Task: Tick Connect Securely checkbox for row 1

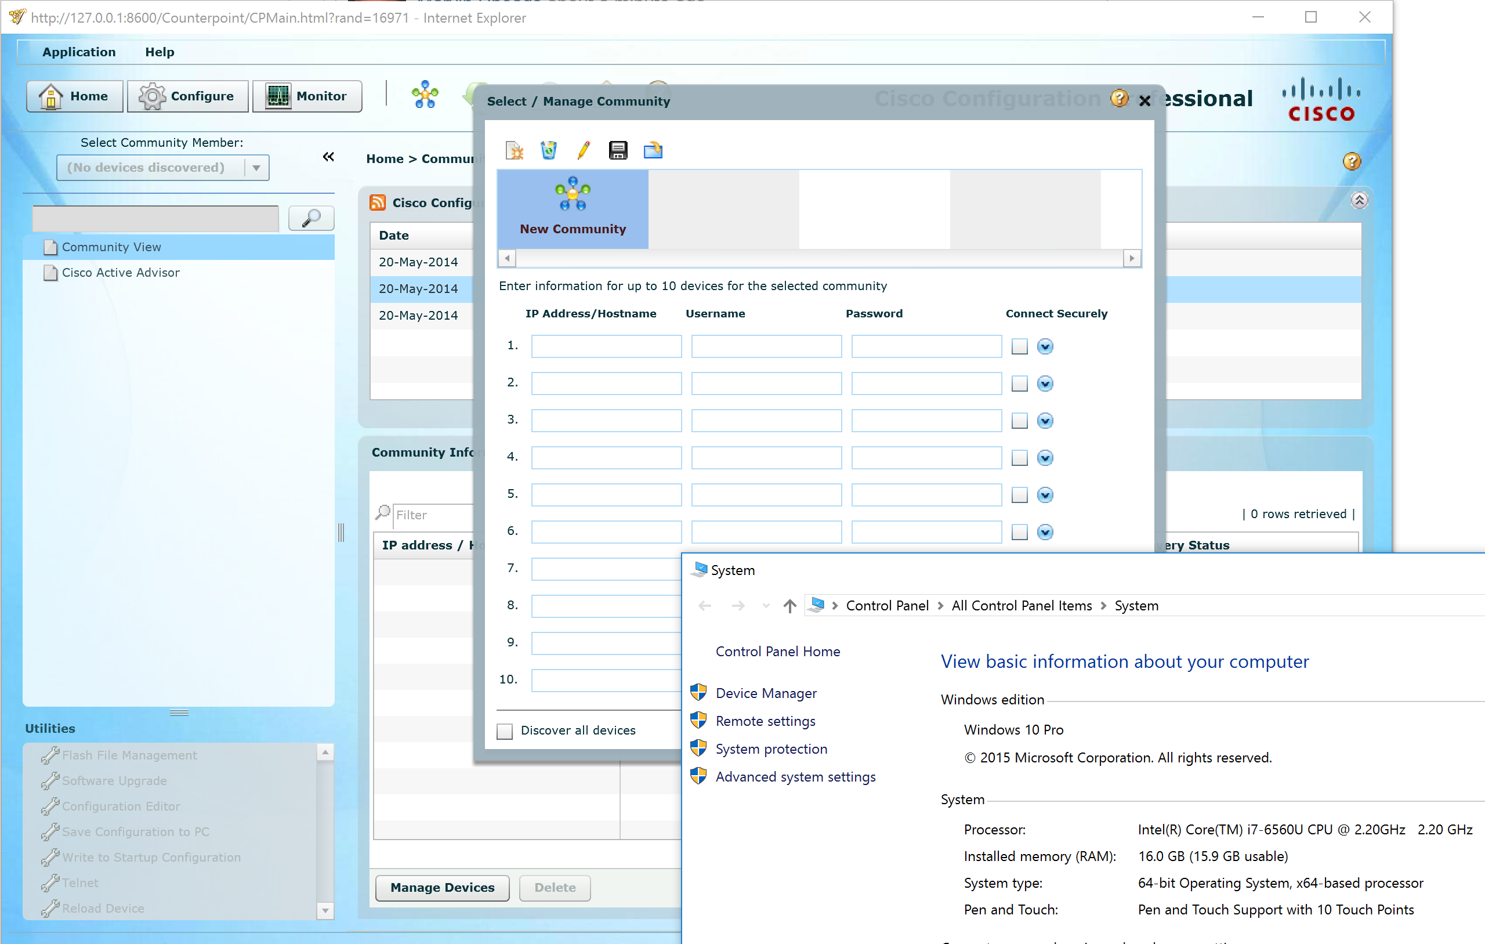Action: click(x=1020, y=347)
